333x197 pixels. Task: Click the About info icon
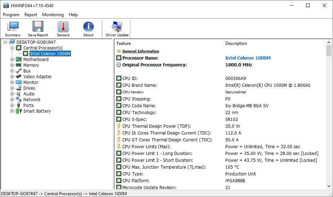click(88, 27)
